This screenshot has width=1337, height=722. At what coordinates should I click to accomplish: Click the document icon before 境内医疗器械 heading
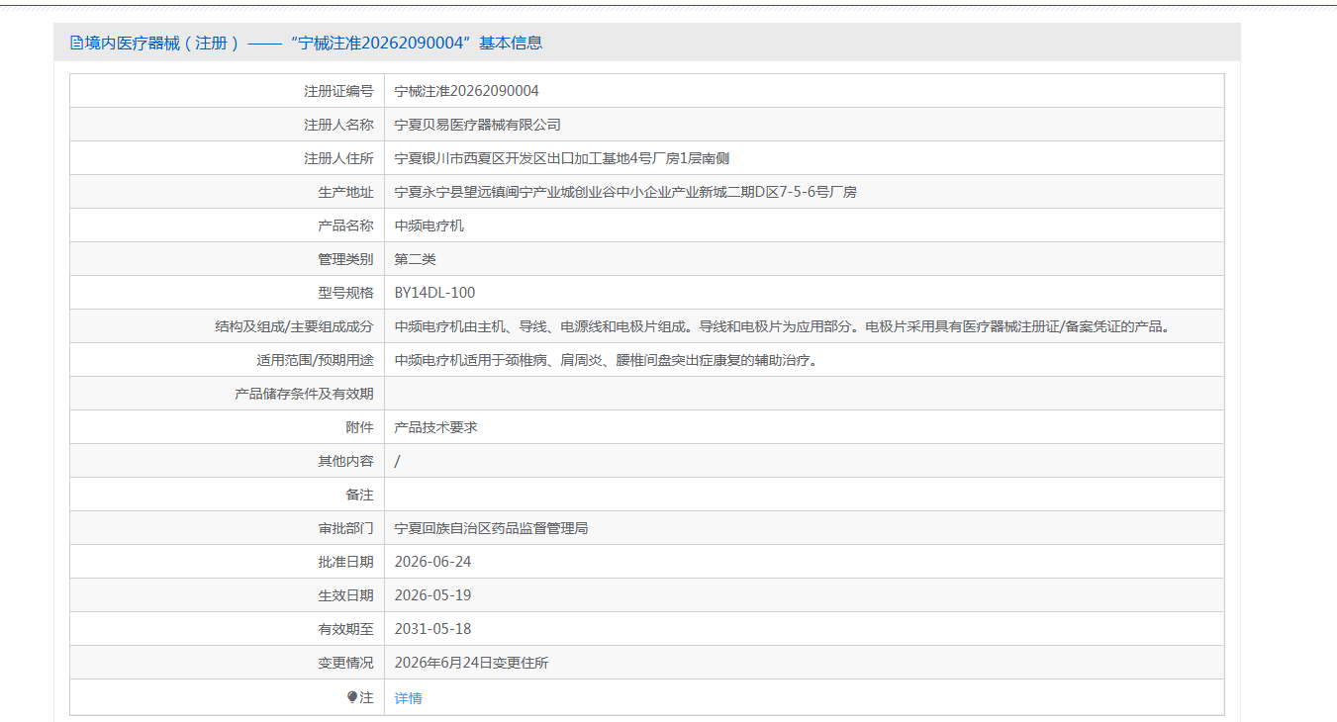76,43
